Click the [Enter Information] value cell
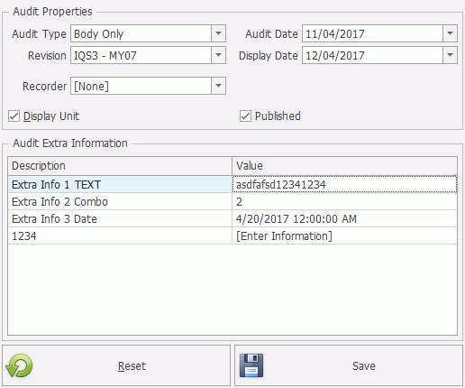465x388 pixels. tap(344, 236)
